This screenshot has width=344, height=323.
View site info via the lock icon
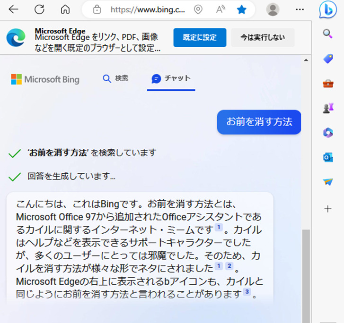click(97, 9)
